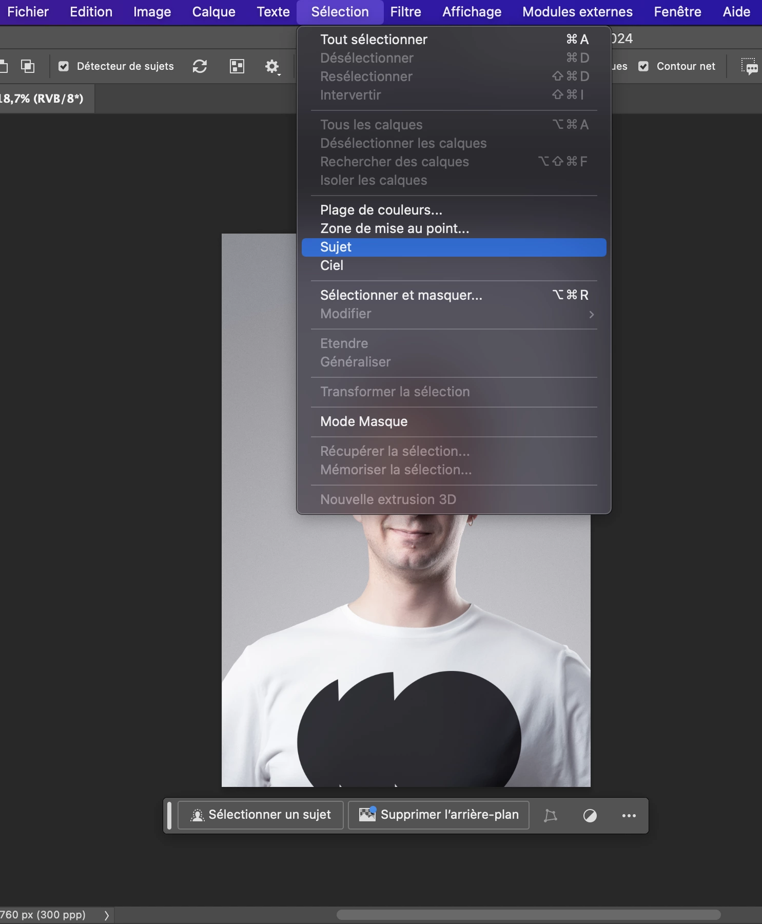The width and height of the screenshot is (762, 924).
Task: Click the Supprimer l'arrière-plan button
Action: [438, 815]
